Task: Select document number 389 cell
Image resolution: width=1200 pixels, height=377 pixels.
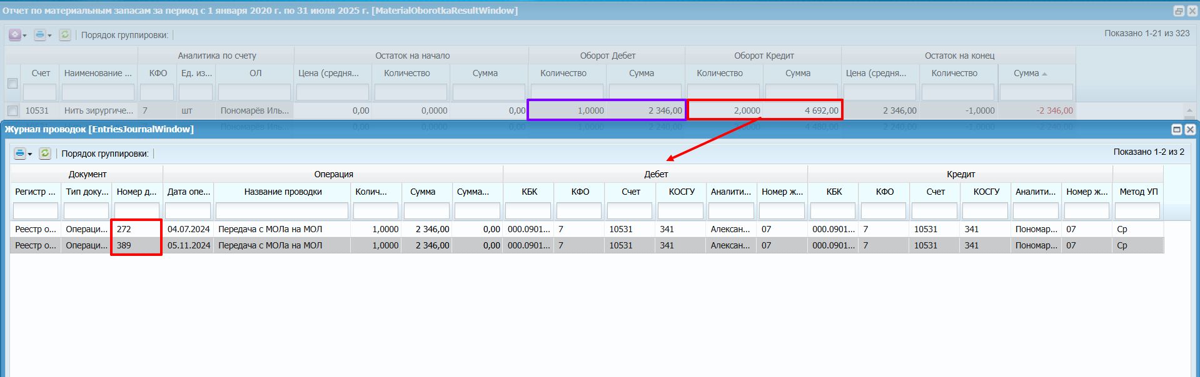Action: click(x=137, y=245)
